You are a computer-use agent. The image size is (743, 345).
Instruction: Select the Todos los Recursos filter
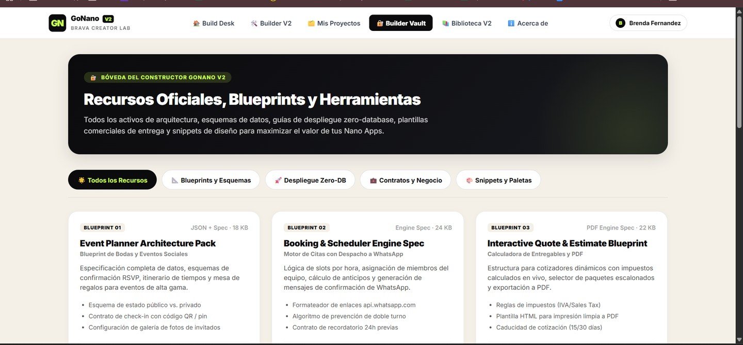click(x=112, y=180)
